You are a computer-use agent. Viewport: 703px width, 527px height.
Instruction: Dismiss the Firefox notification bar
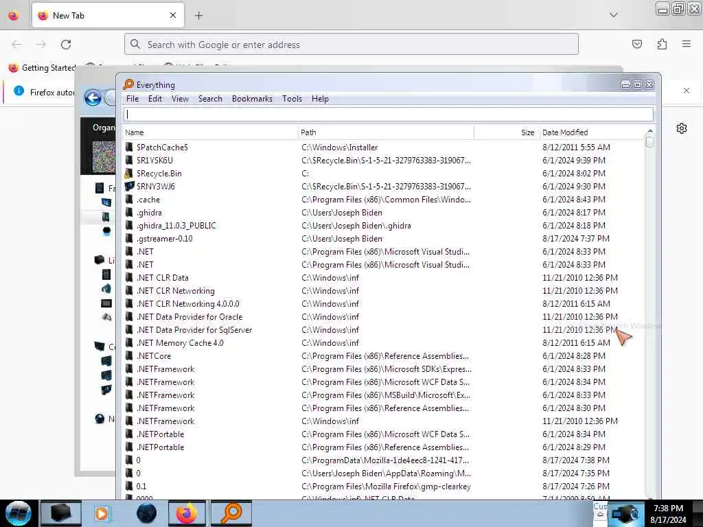click(x=687, y=91)
